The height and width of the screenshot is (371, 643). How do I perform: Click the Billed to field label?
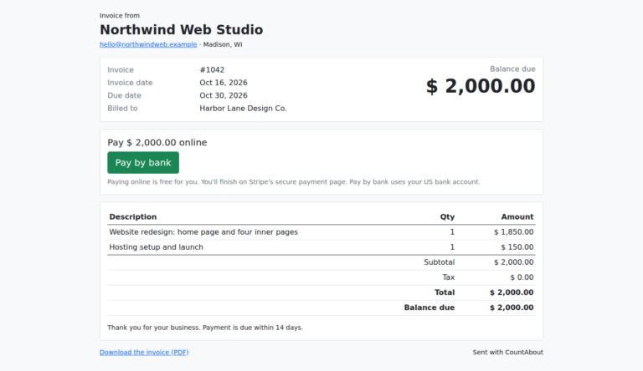(122, 108)
